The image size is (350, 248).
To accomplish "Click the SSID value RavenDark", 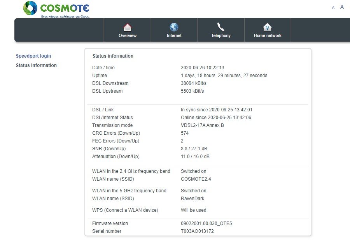I will 192,199.
